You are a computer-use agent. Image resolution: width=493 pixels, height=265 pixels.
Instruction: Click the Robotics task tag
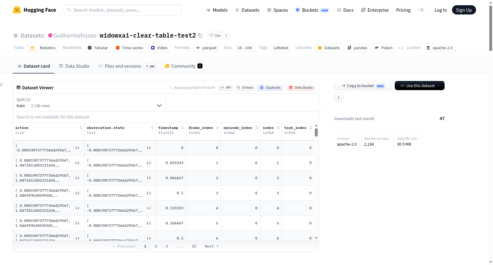(x=43, y=48)
